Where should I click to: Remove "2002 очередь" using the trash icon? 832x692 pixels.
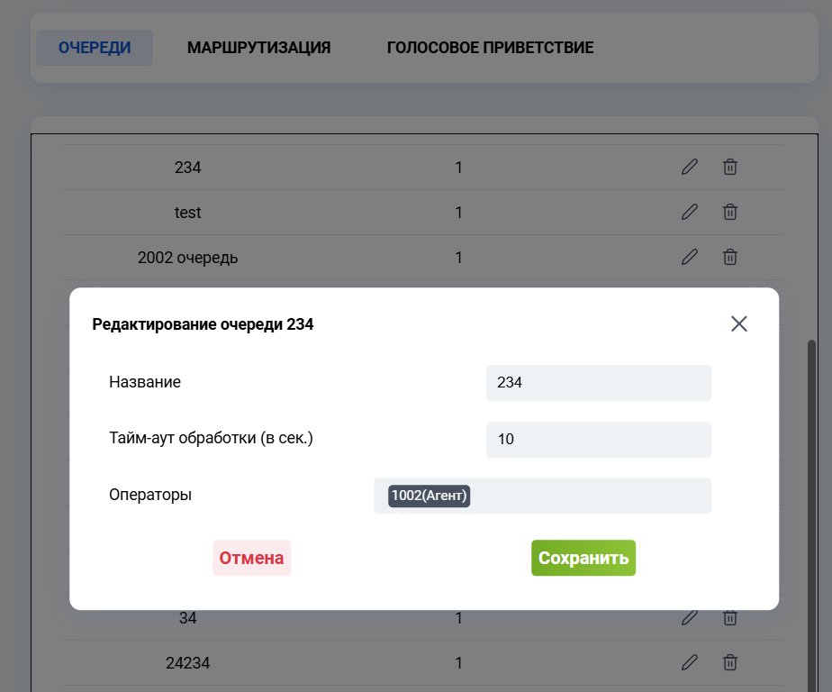click(729, 257)
